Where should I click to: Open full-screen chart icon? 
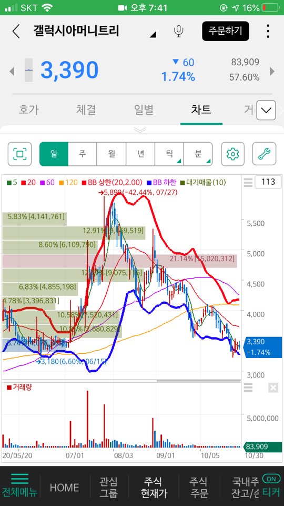coord(19,154)
